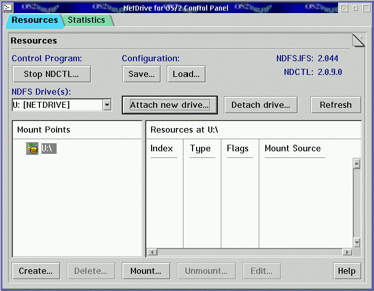Open the Mount dialog
Image resolution: width=374 pixels, height=291 pixels.
pos(146,271)
